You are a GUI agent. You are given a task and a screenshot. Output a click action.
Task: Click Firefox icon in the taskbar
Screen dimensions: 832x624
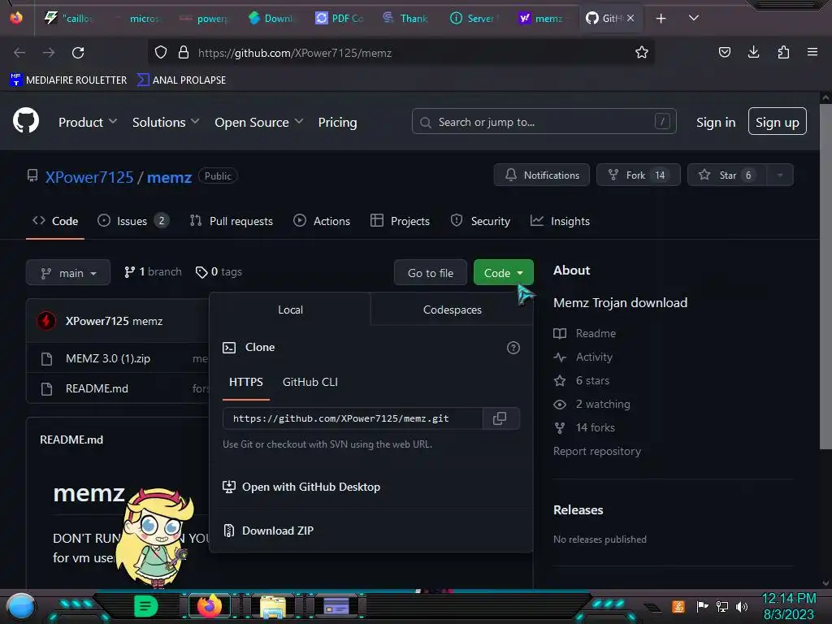(x=209, y=606)
